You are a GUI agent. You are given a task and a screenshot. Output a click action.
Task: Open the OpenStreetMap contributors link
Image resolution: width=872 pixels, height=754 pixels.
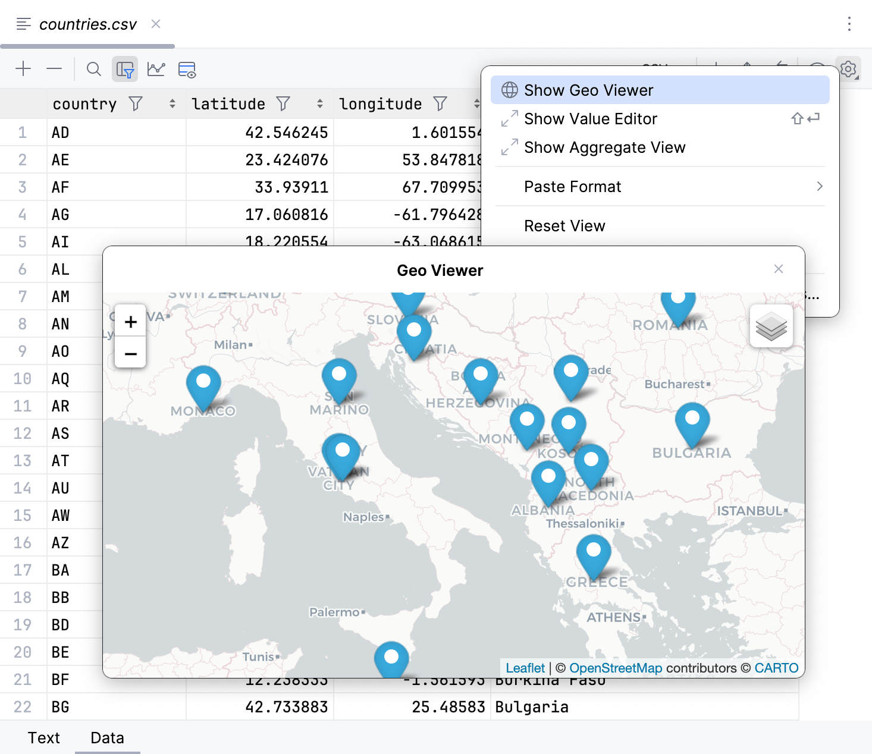616,668
